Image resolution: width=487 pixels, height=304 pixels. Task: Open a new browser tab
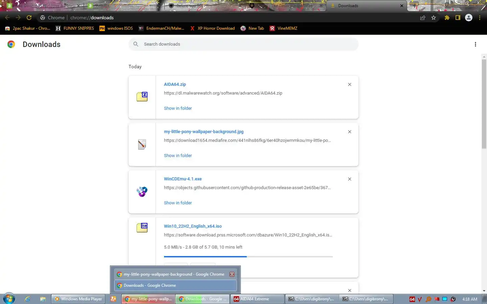coord(415,6)
